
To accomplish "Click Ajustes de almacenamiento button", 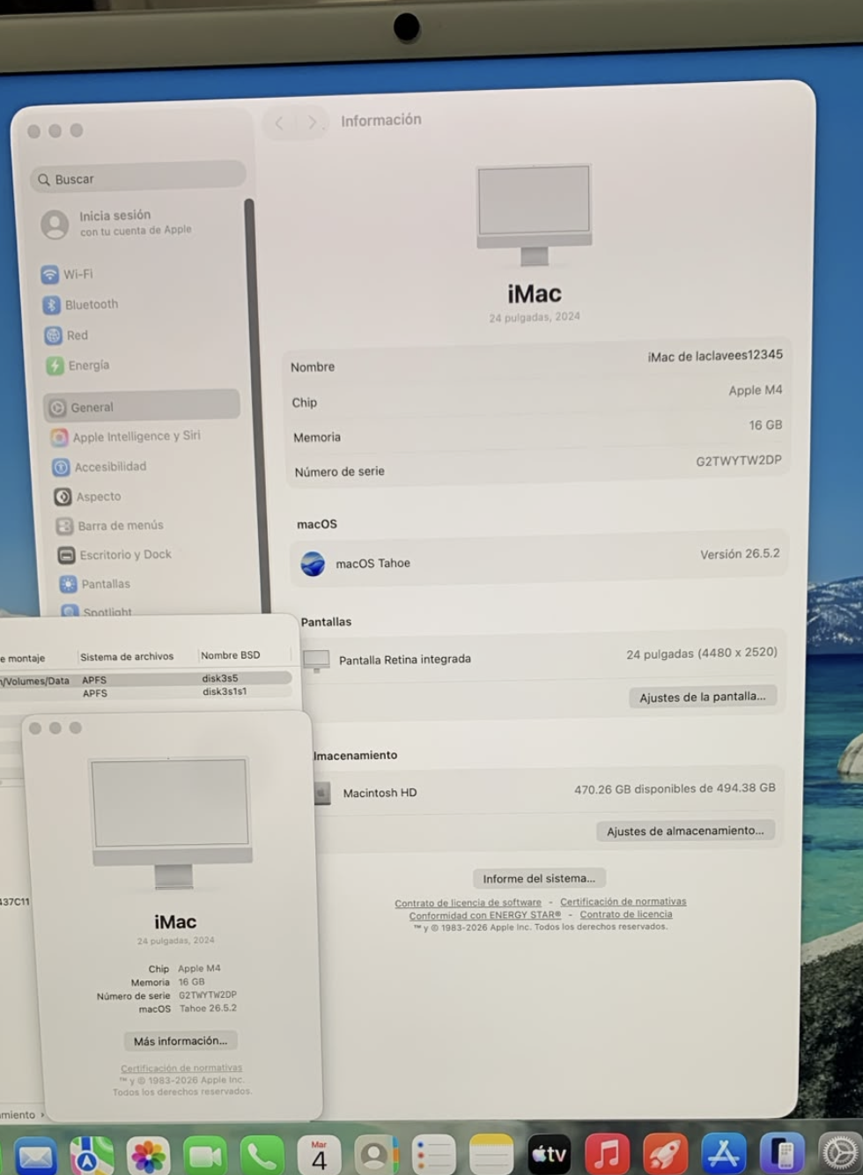I will point(685,831).
